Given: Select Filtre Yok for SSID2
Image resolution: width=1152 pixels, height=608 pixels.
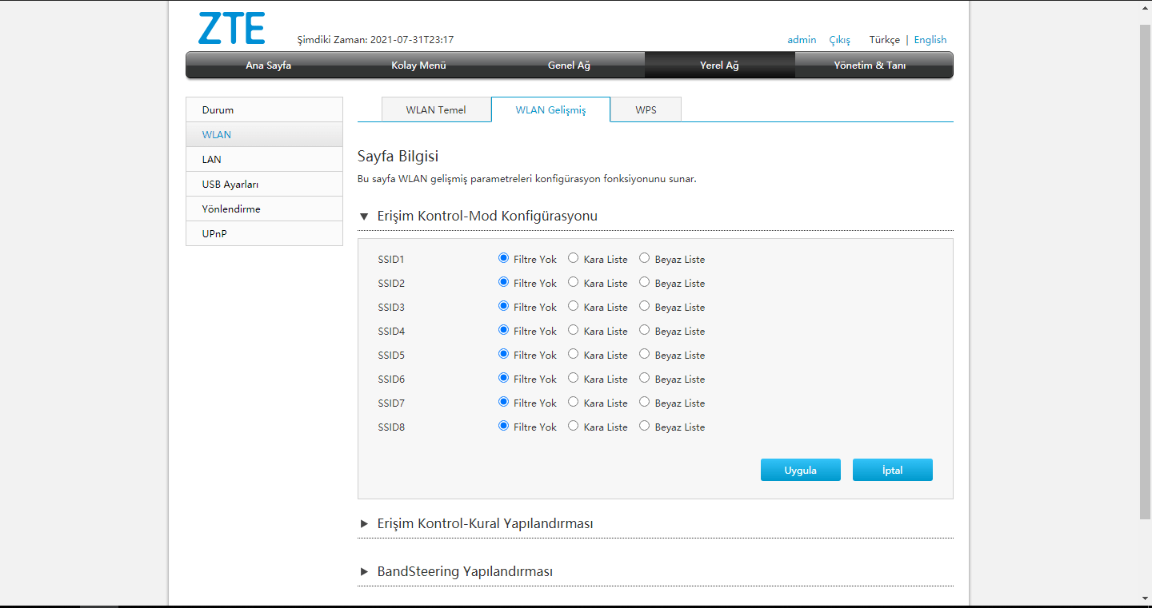Looking at the screenshot, I should (x=503, y=282).
